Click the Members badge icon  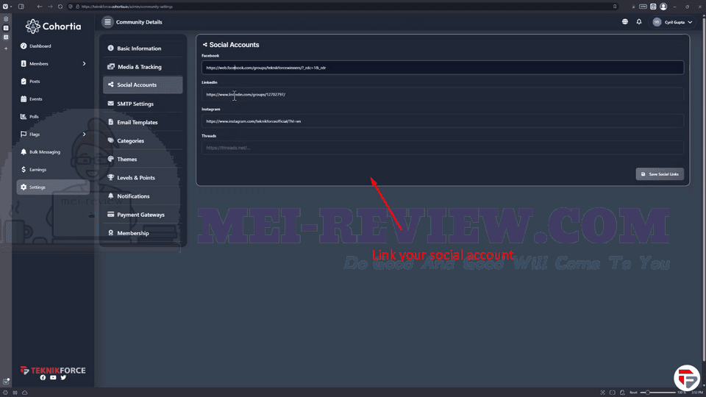24,63
